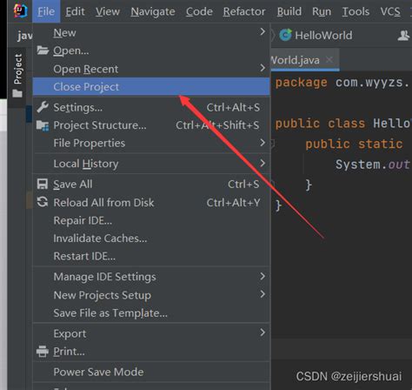Choose Invalidate Caches option
Viewport: 412px width, 390px height.
click(x=151, y=239)
